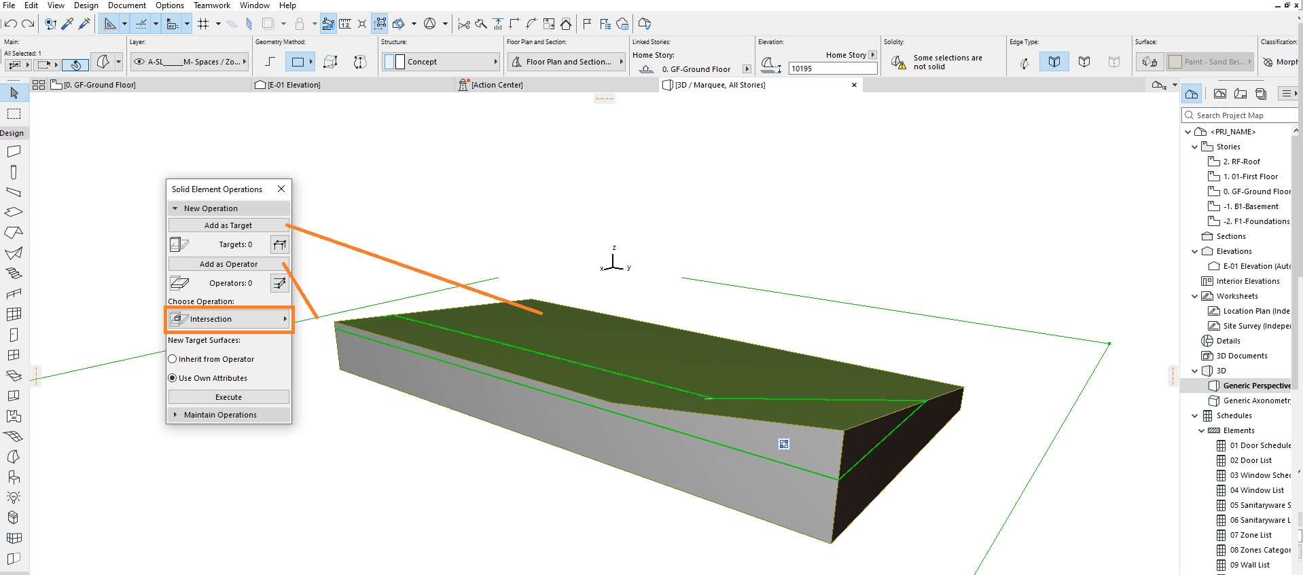Open Floor Plan and Section dropdown
1303x575 pixels.
pos(567,62)
